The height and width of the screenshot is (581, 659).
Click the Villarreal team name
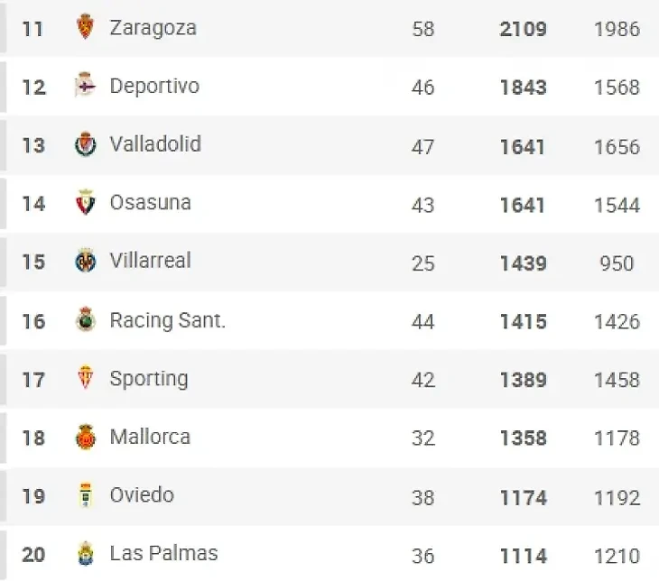coord(151,260)
